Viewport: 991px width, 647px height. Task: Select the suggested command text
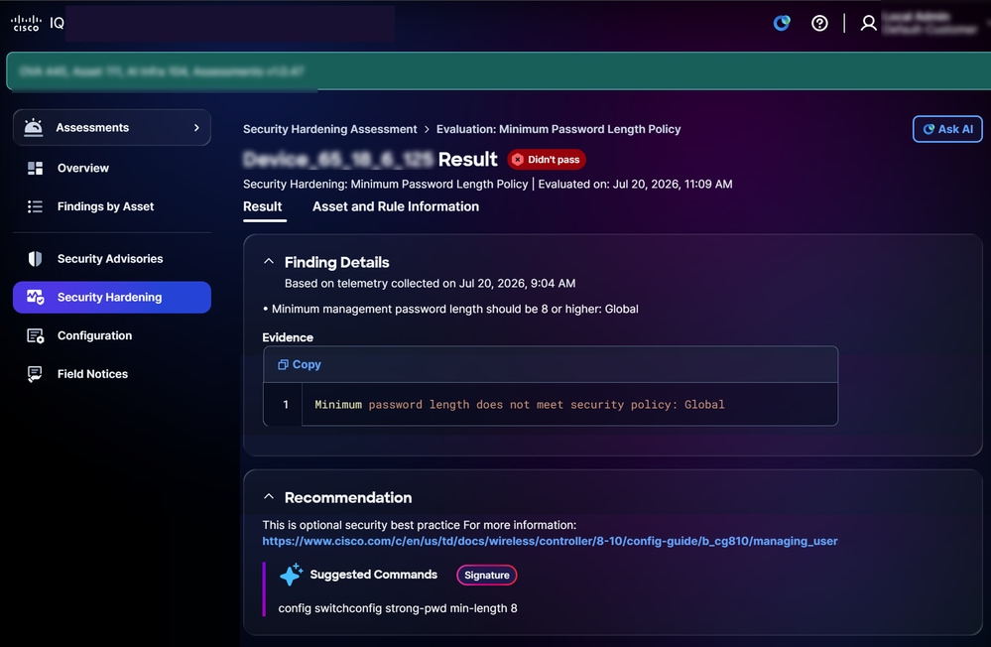tap(398, 608)
